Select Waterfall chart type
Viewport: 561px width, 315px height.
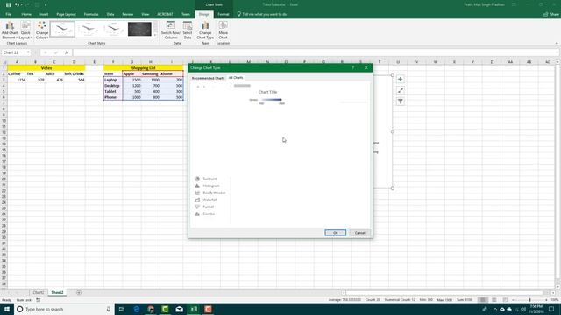(x=209, y=199)
